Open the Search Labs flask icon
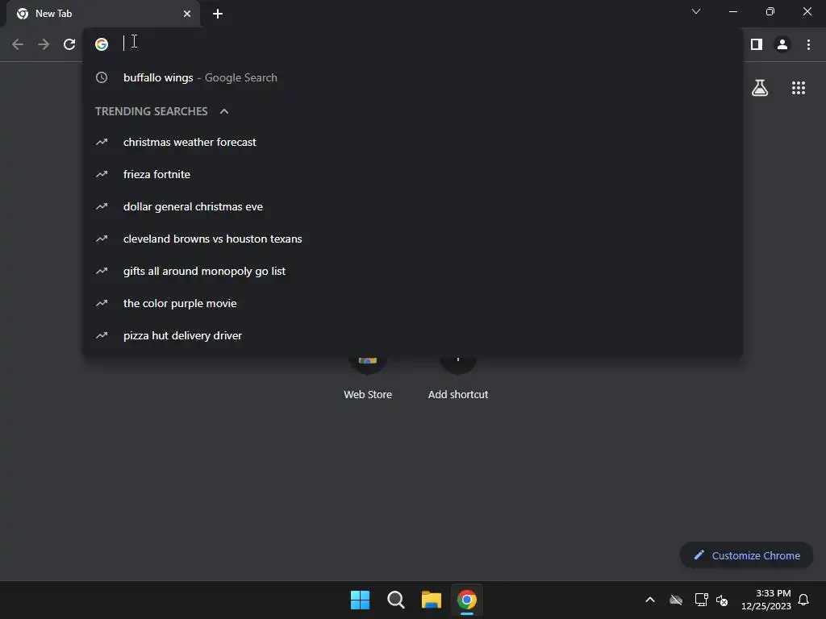Screen dimensions: 826x619 click(760, 88)
